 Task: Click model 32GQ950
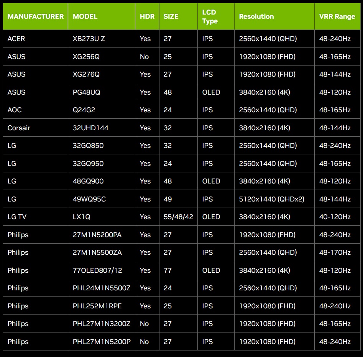[102, 163]
